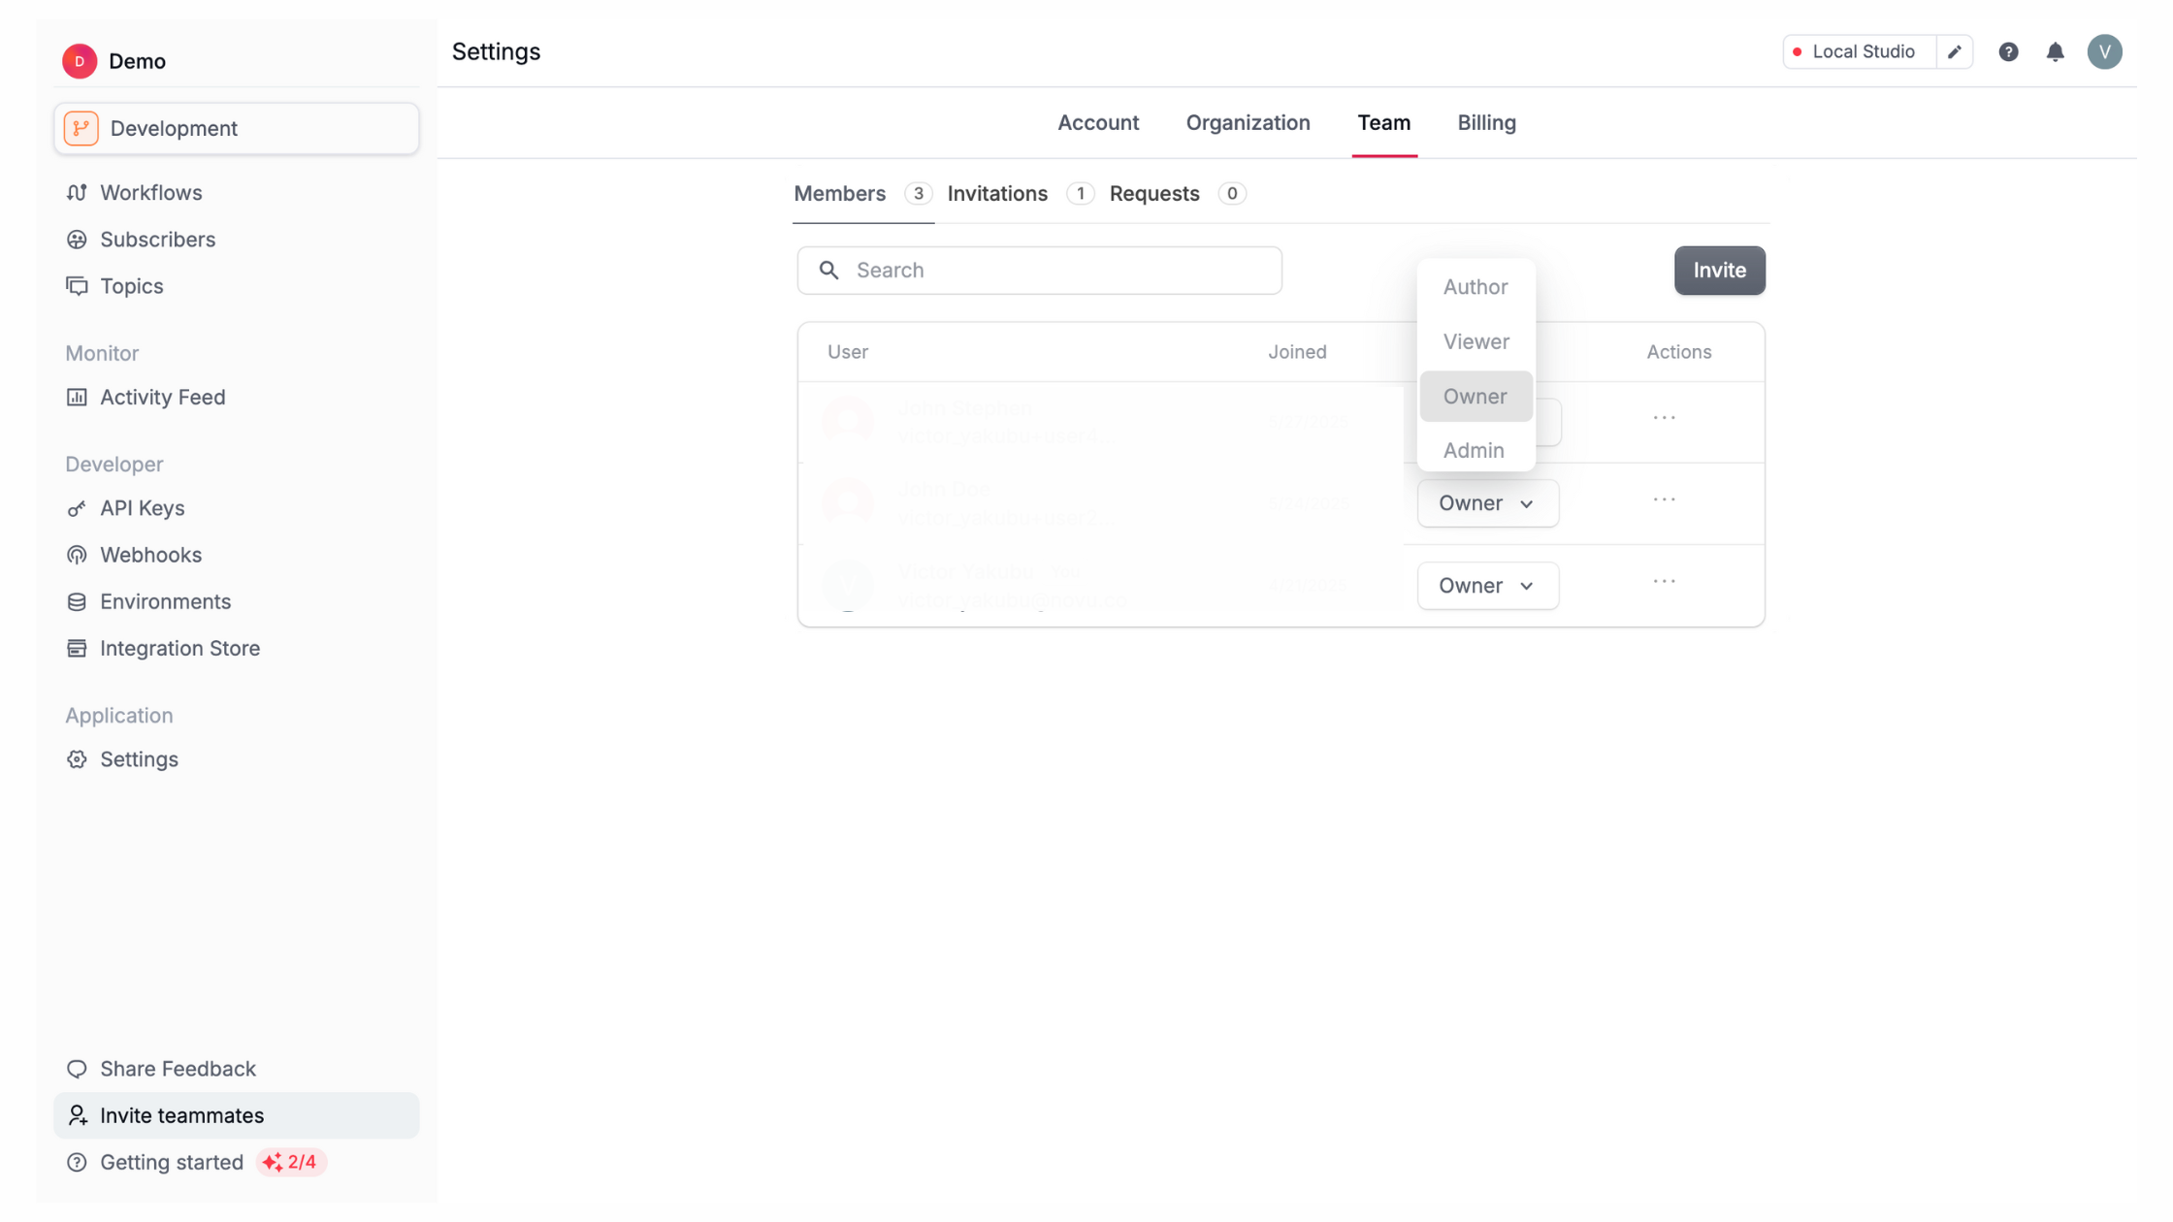The height and width of the screenshot is (1222, 2173).
Task: Choose Admin in the role list
Action: click(x=1474, y=450)
